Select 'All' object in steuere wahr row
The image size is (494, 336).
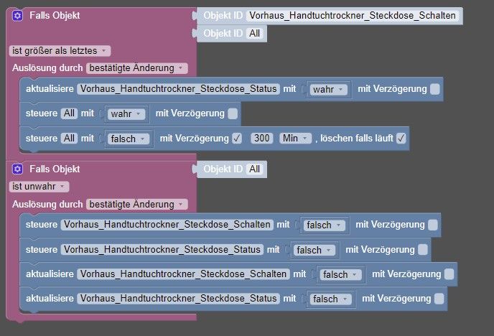pyautogui.click(x=69, y=113)
